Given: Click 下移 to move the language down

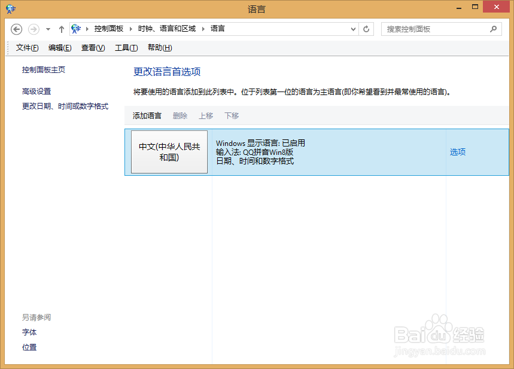Looking at the screenshot, I should pos(232,115).
